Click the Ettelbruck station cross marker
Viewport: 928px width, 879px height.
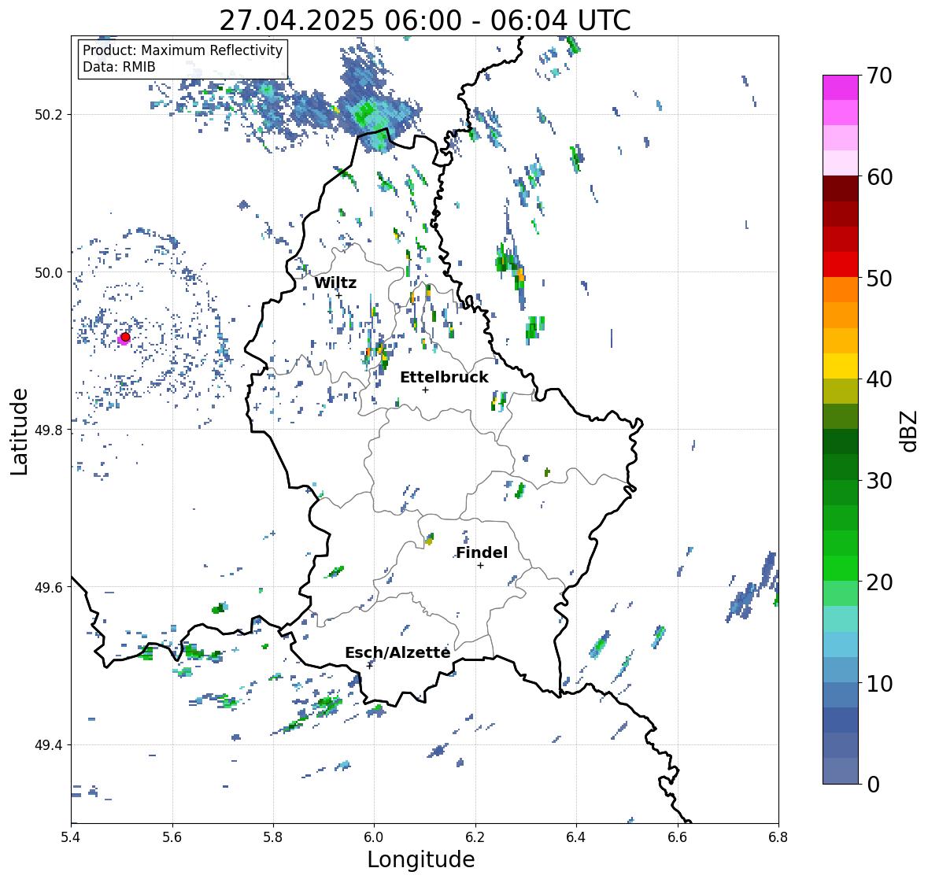[x=425, y=390]
